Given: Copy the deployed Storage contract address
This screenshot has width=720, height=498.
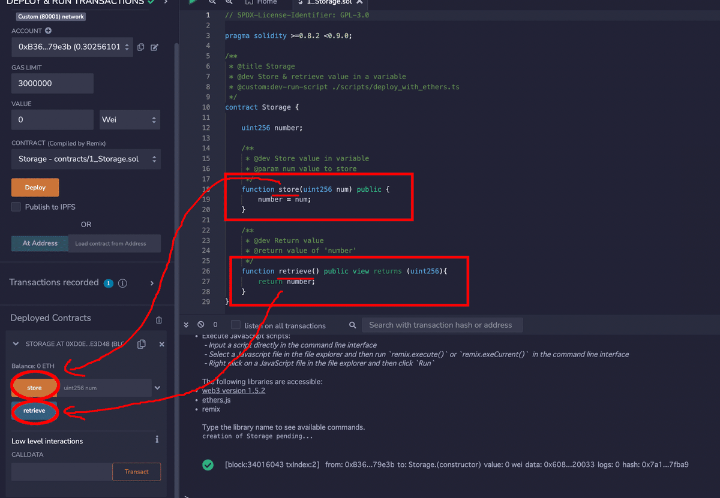Looking at the screenshot, I should 142,344.
